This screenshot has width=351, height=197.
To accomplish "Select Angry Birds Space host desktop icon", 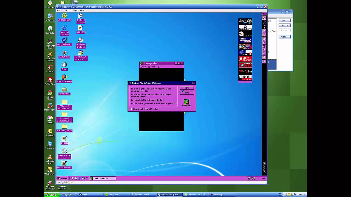I will [50, 44].
